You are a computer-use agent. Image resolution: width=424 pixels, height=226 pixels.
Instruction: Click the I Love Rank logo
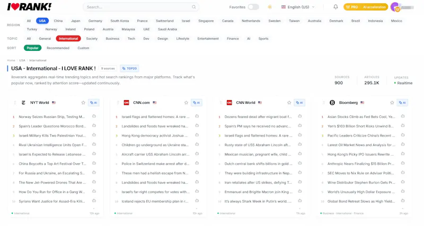(x=29, y=7)
